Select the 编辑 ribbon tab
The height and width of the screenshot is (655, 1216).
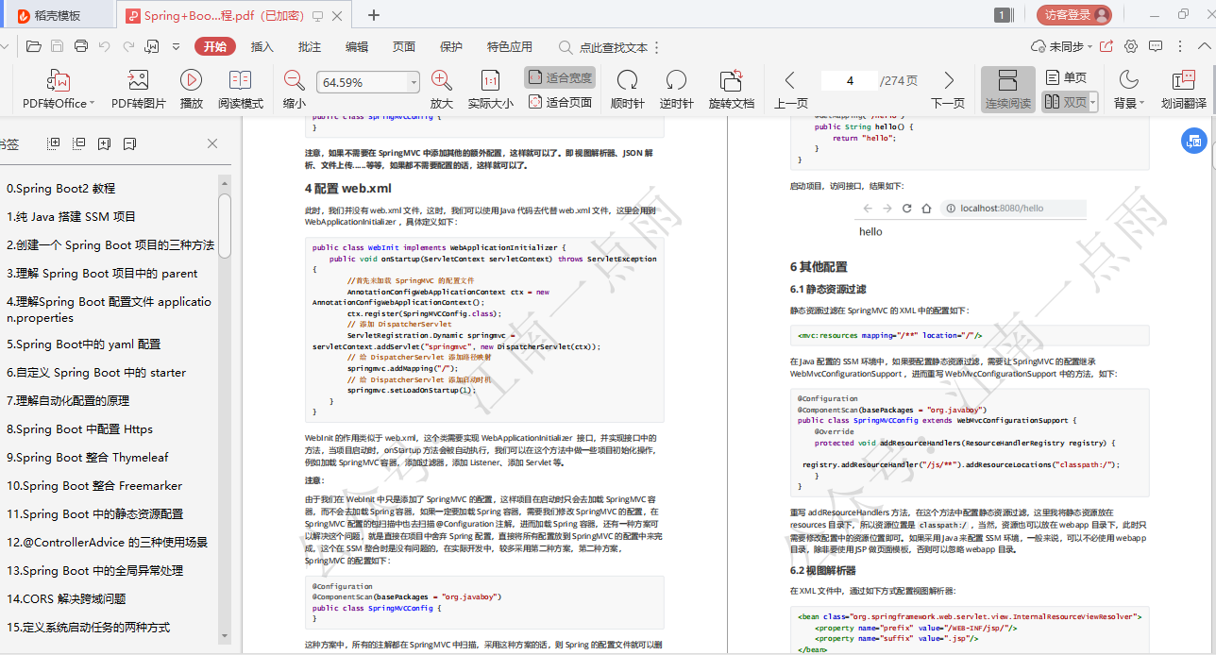pyautogui.click(x=357, y=47)
